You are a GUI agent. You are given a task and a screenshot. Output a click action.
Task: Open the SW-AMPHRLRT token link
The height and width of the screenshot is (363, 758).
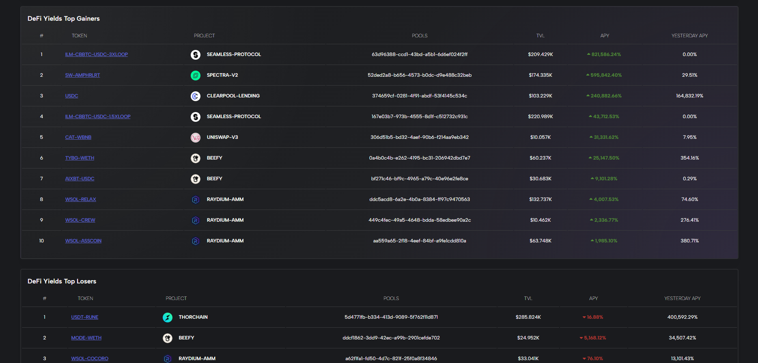click(x=82, y=75)
